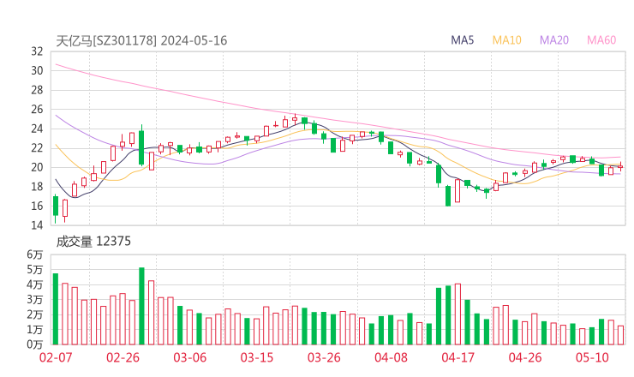Click the lowest green candlestick before 04-17
Screen dimensions: 634x377
click(448, 195)
